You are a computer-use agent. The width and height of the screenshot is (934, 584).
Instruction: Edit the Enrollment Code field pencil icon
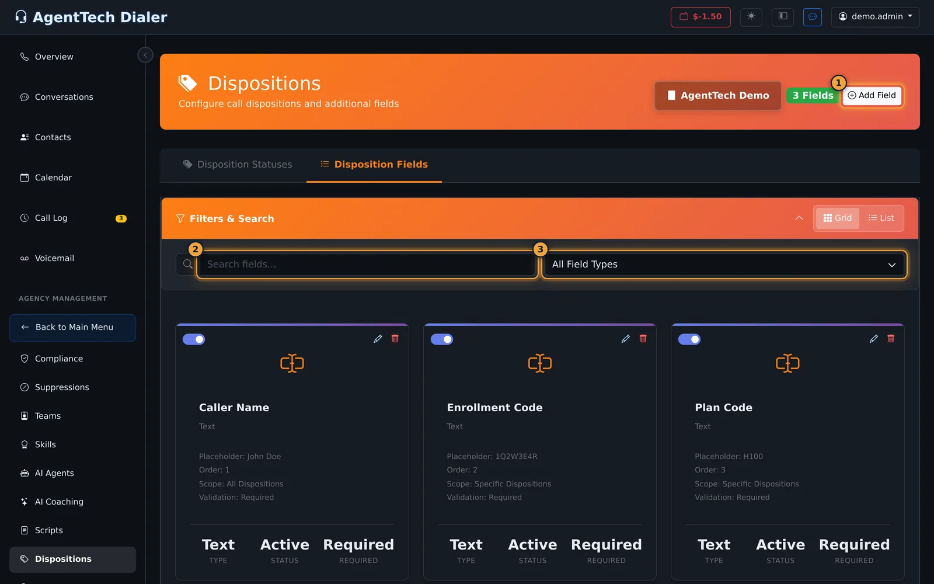point(626,339)
